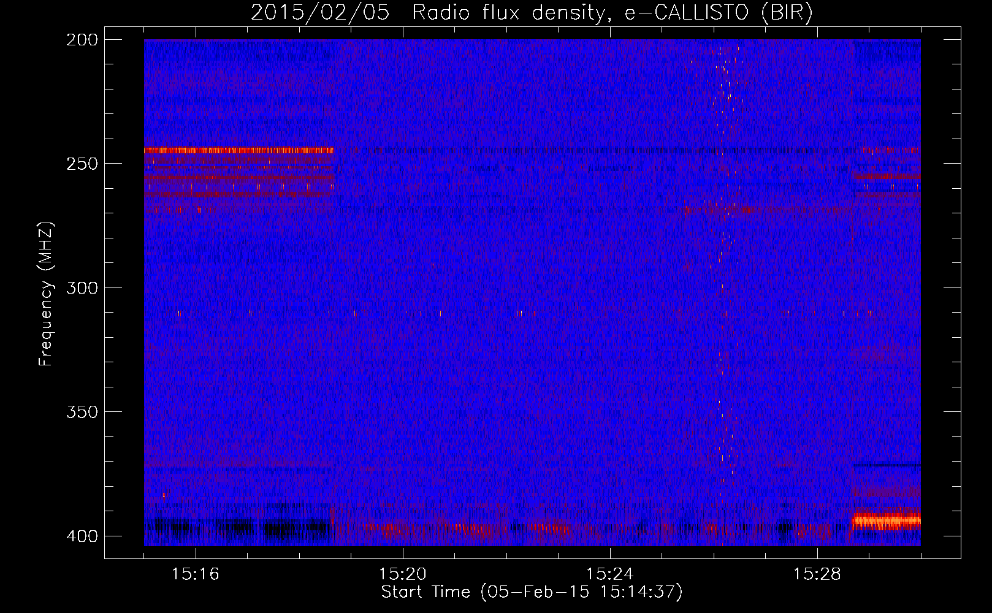The width and height of the screenshot is (992, 613).
Task: Click the 400 frequency axis label
Action: [82, 536]
